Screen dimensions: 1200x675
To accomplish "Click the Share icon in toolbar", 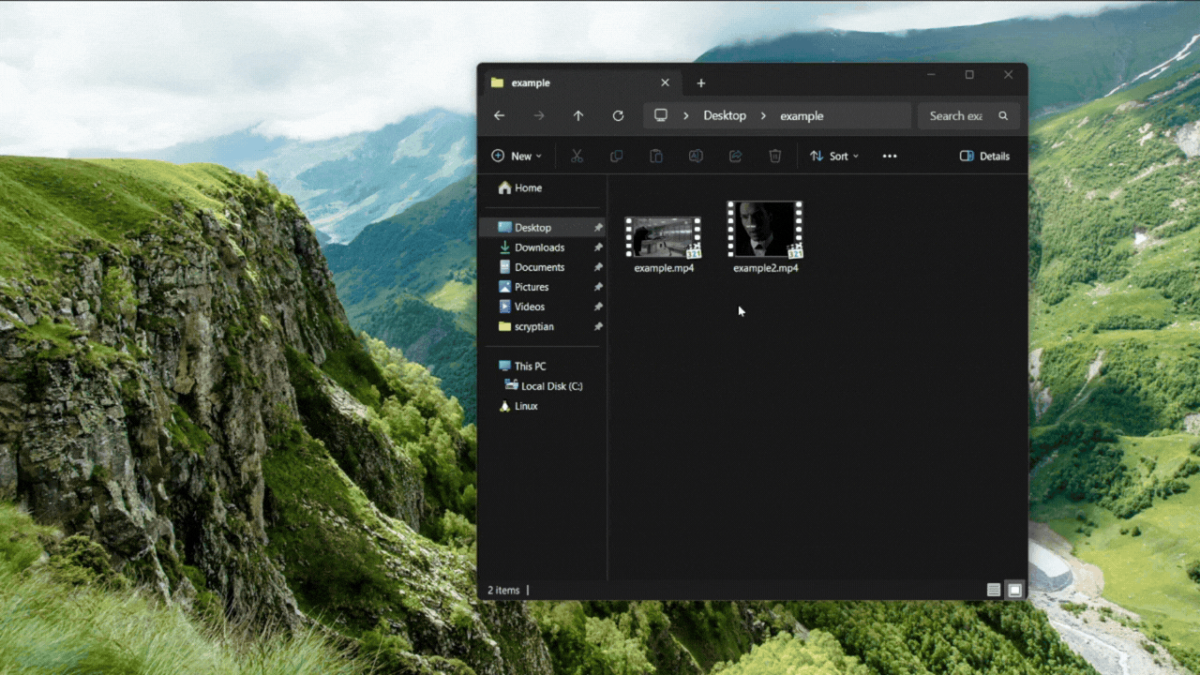I will pyautogui.click(x=736, y=156).
